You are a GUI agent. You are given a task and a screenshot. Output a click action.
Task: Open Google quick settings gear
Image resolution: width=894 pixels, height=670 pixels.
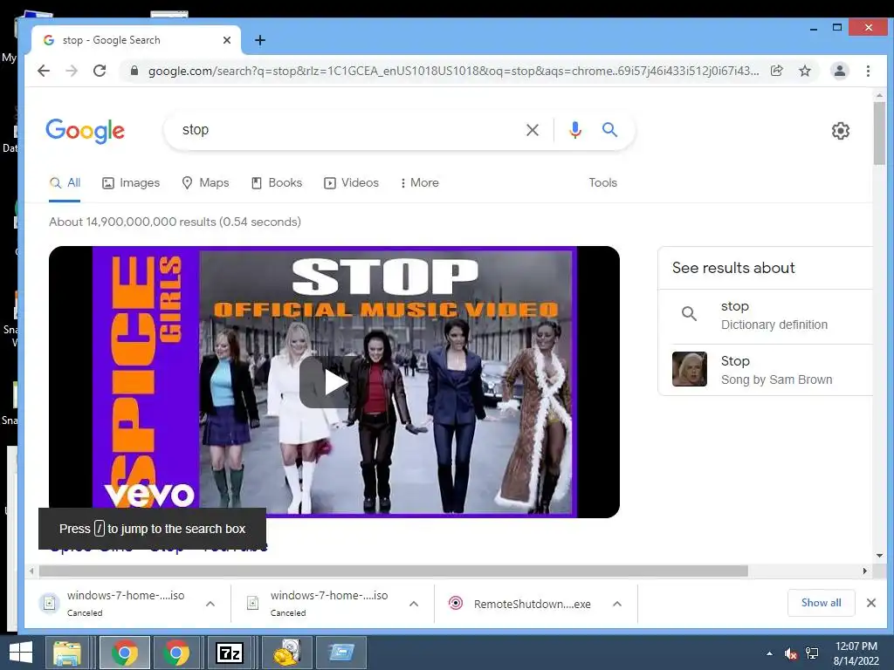[x=841, y=131]
